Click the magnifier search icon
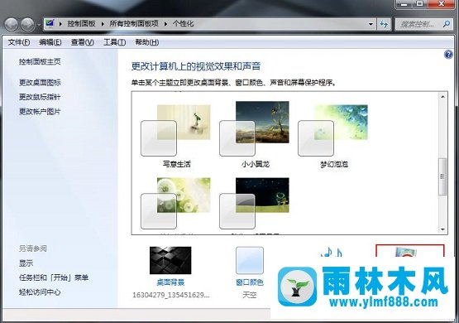This screenshot has width=459, height=323. pyautogui.click(x=447, y=24)
